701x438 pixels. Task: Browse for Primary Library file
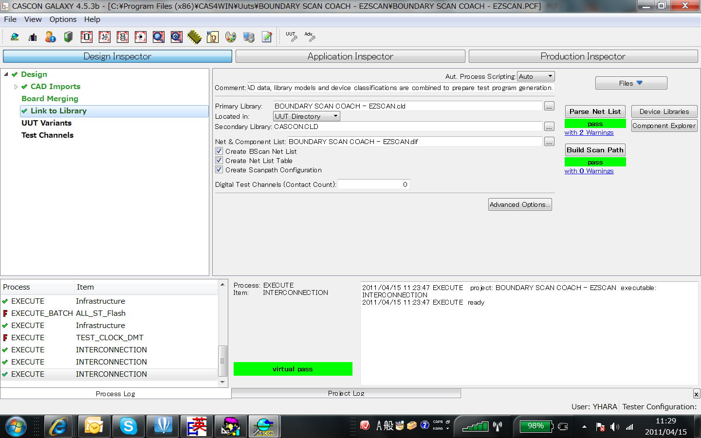[549, 106]
